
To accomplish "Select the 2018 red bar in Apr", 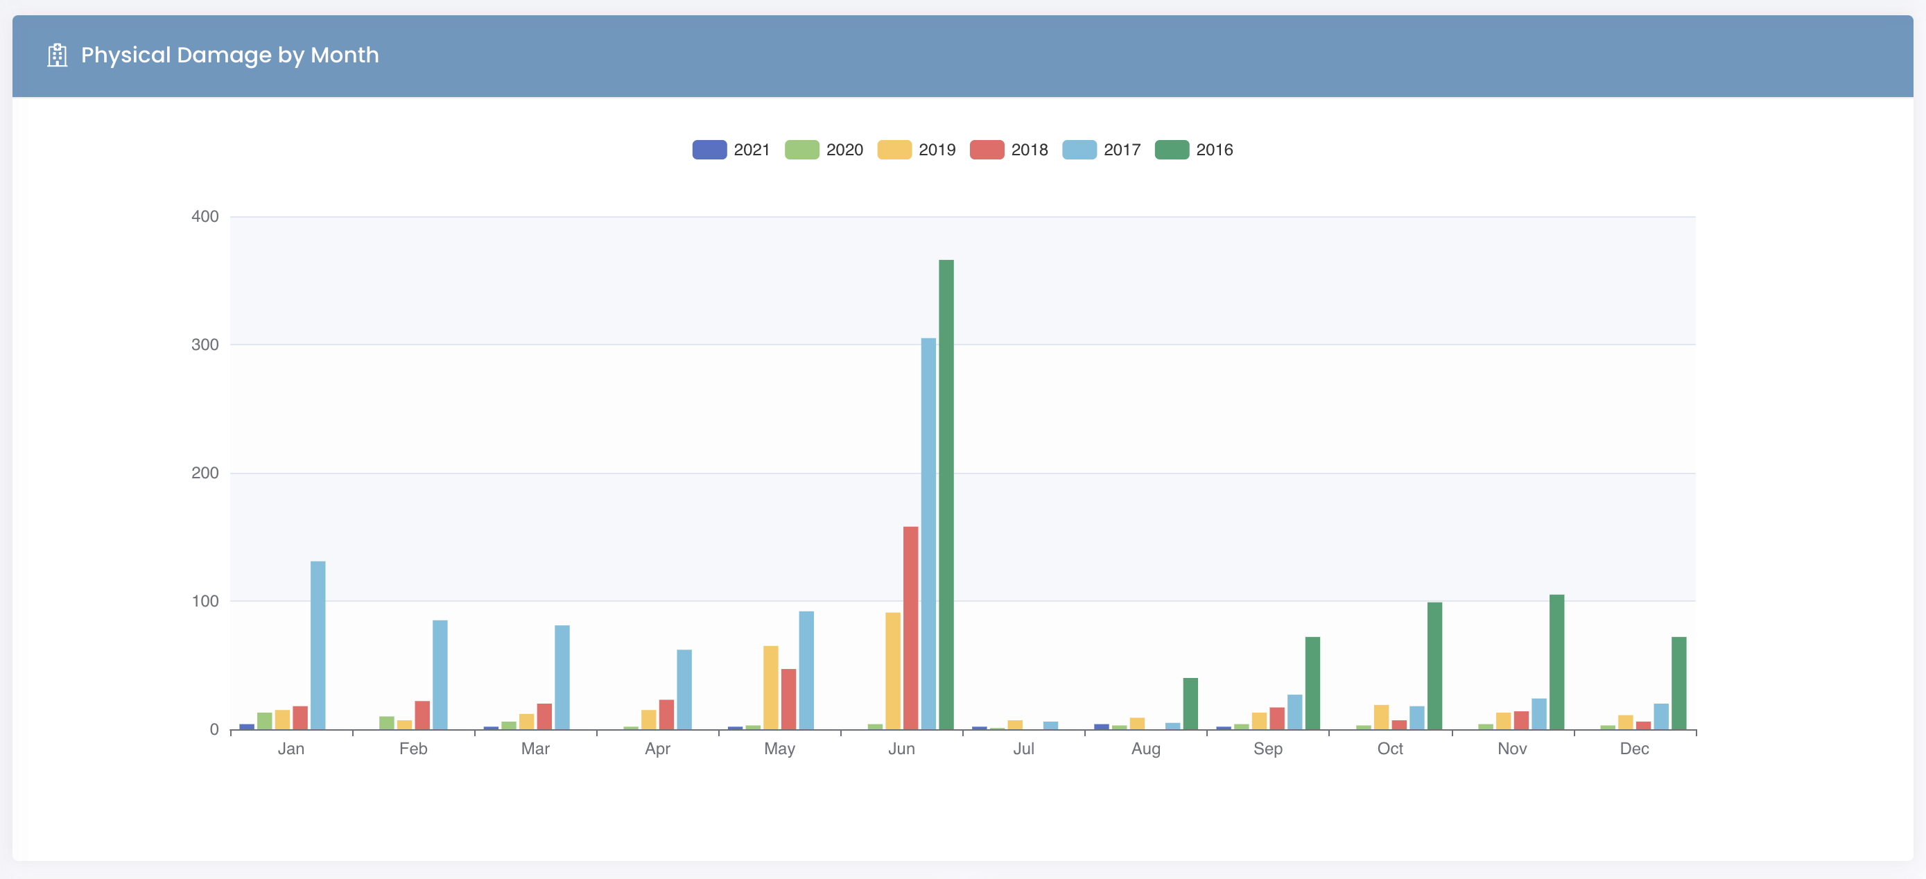I will tap(666, 714).
